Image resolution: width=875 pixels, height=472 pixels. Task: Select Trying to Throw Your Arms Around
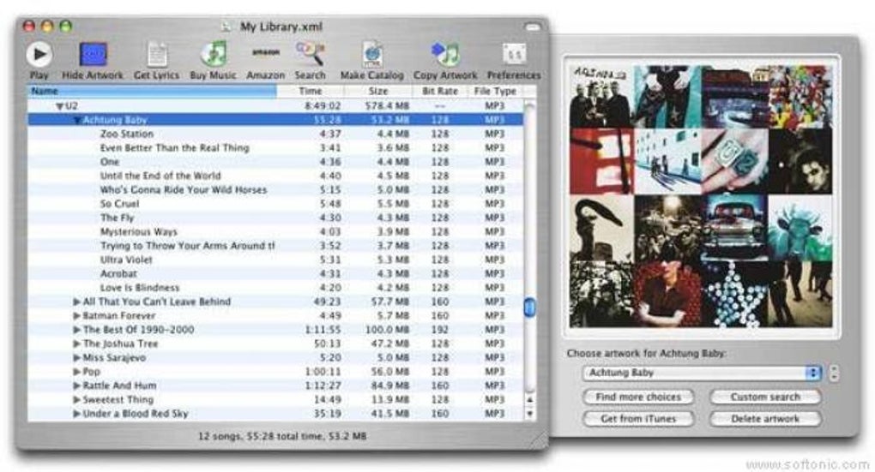275,246
